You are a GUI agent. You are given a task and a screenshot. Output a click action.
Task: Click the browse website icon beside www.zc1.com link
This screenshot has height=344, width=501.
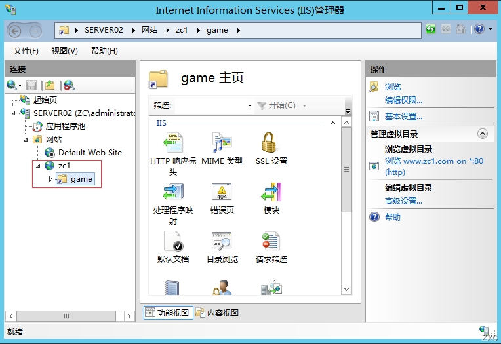tap(374, 166)
